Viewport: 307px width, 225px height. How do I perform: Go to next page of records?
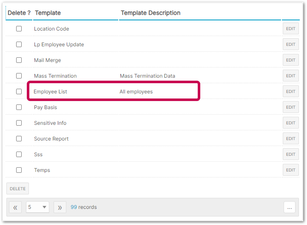click(60, 208)
